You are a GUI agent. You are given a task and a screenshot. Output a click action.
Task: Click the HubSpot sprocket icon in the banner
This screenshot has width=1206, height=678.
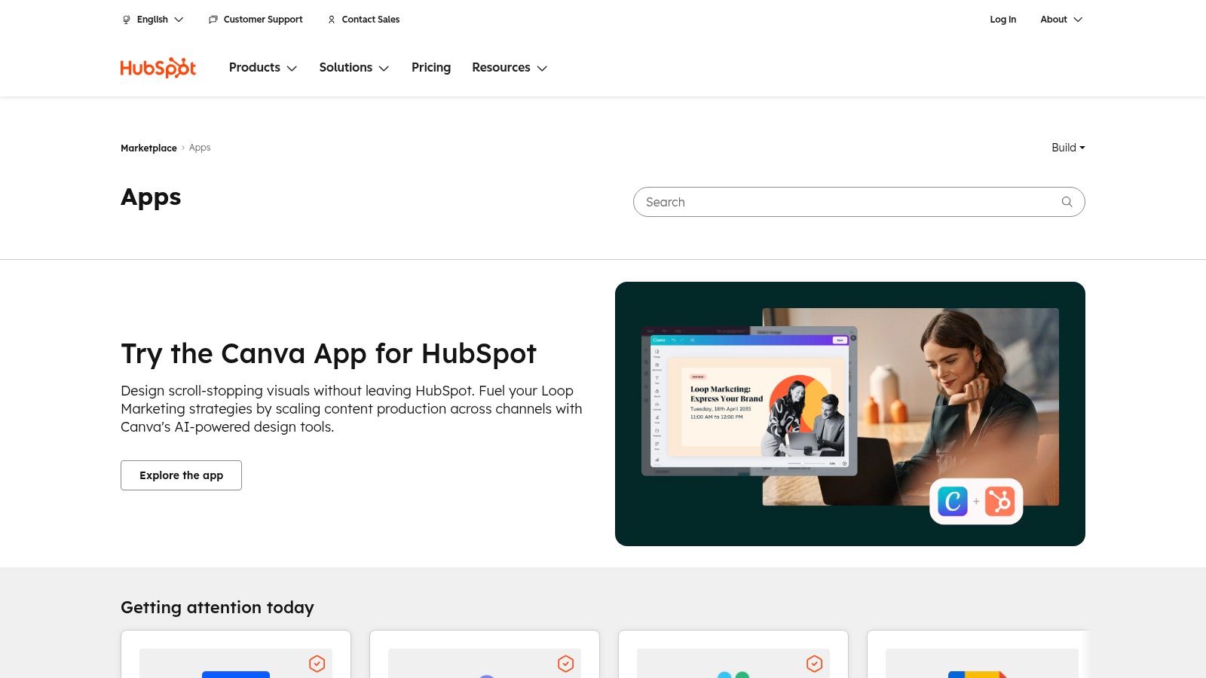click(x=1000, y=501)
